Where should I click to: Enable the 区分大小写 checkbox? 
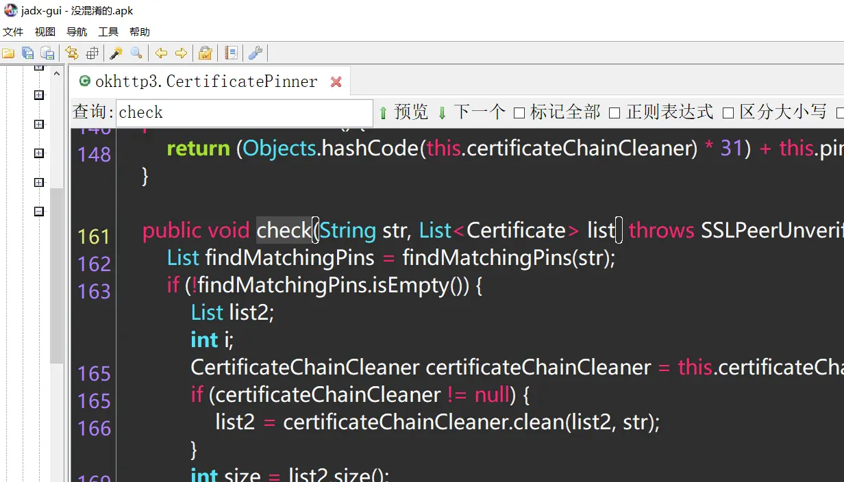[x=728, y=113]
